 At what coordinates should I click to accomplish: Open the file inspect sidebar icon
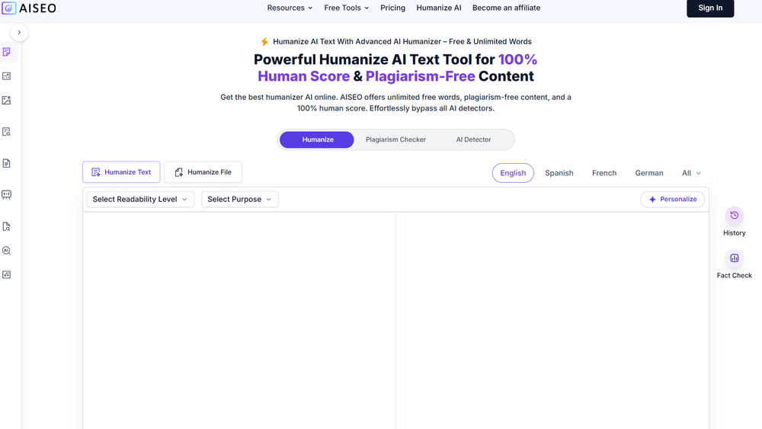7,226
